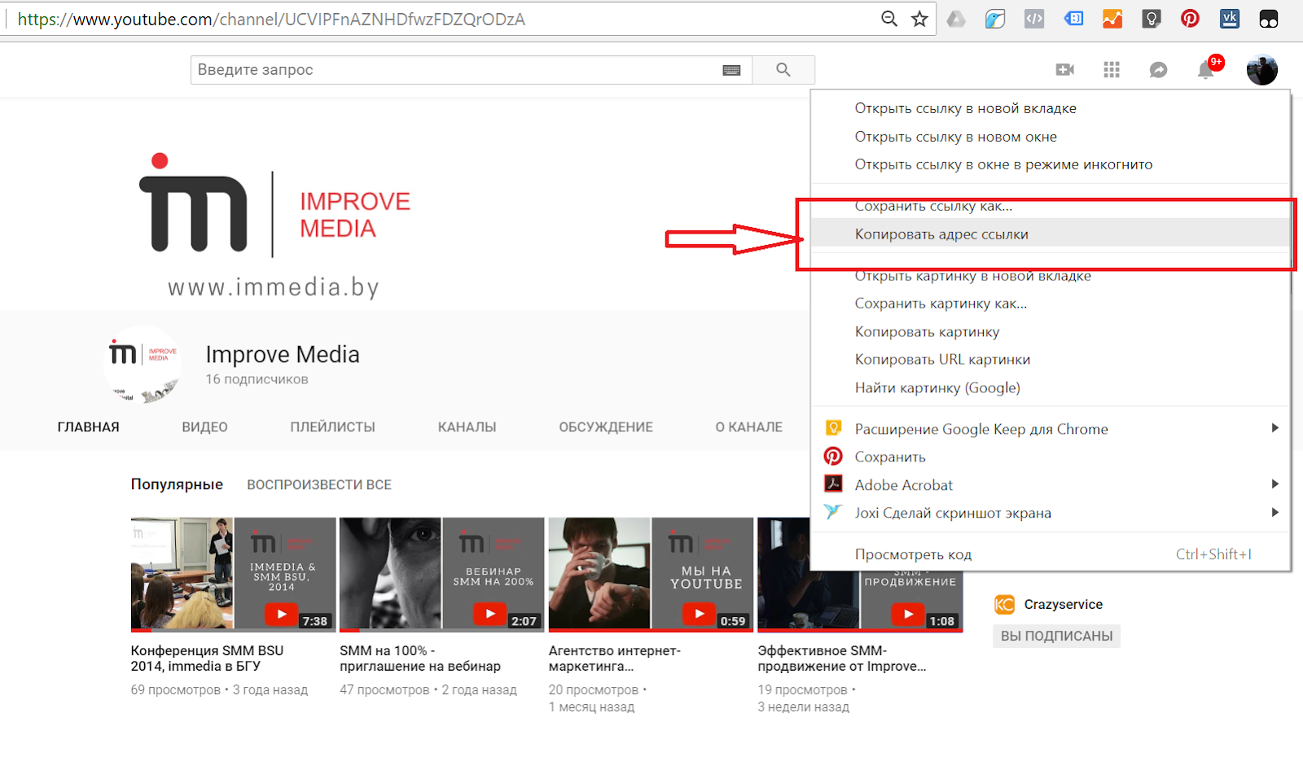Expand Google Keep extension submenu arrow
This screenshot has height=783, width=1303.
(x=1275, y=428)
